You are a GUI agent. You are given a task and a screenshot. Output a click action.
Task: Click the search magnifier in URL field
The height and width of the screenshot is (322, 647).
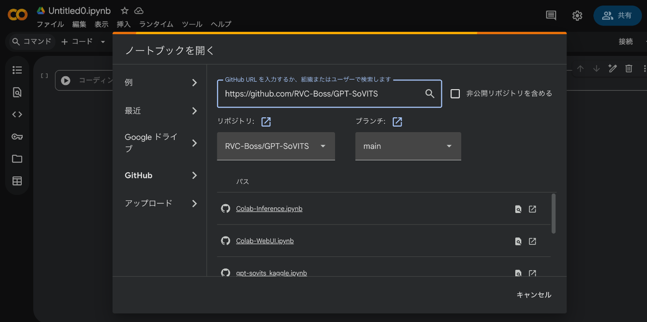tap(430, 94)
